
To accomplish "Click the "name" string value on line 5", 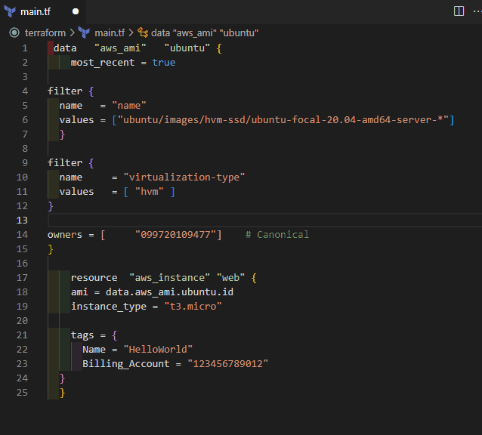I will coord(129,106).
